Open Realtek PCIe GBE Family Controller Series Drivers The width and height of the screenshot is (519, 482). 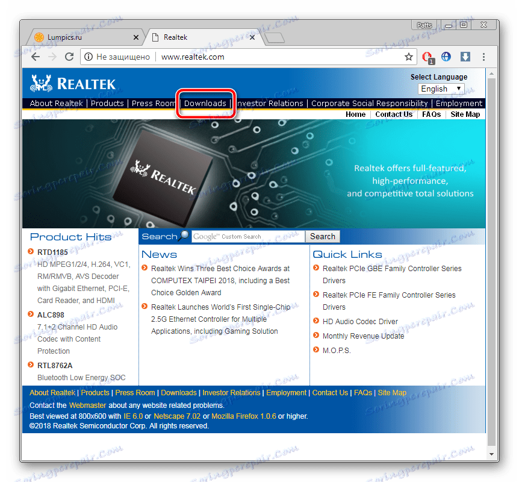[x=392, y=275]
